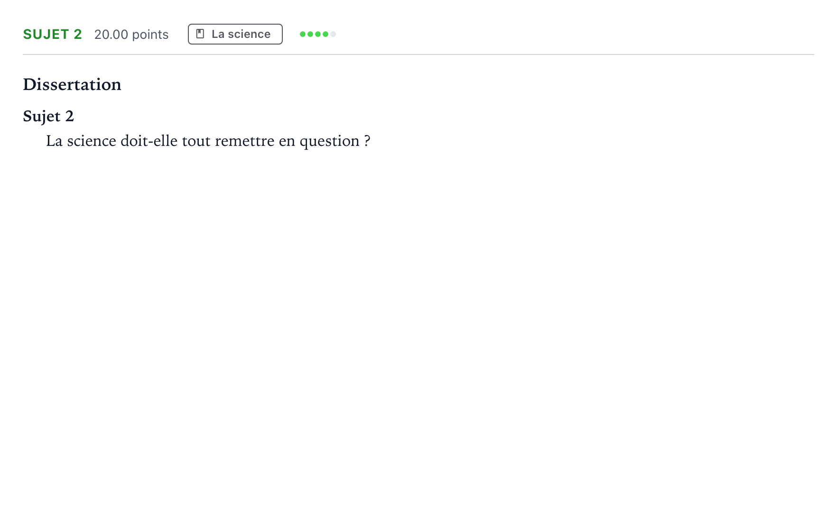Click the word La starting the question sentence
This screenshot has width=837, height=507.
pyautogui.click(x=54, y=141)
